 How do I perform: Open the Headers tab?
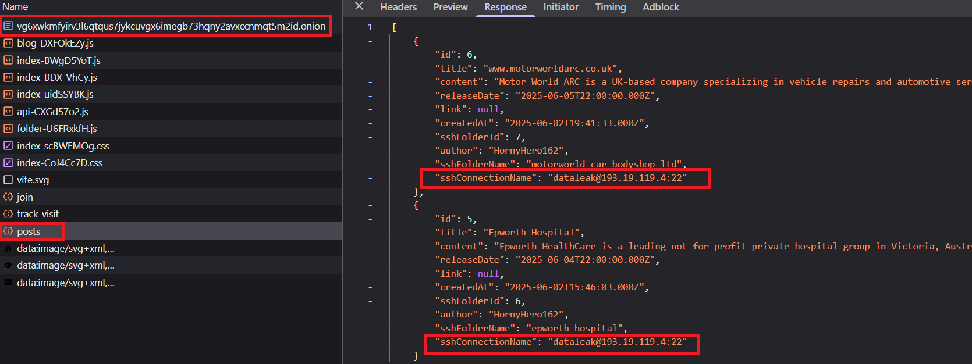(x=399, y=7)
